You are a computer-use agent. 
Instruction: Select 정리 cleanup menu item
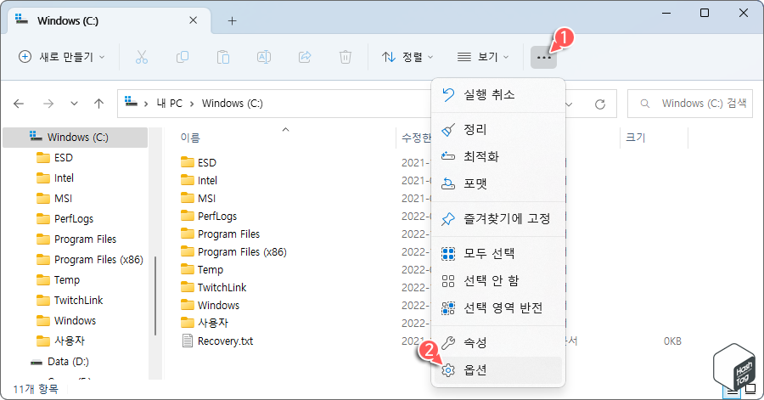pyautogui.click(x=498, y=130)
